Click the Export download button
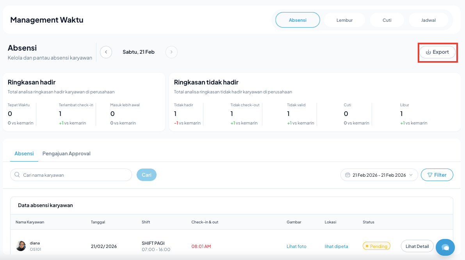 click(437, 52)
